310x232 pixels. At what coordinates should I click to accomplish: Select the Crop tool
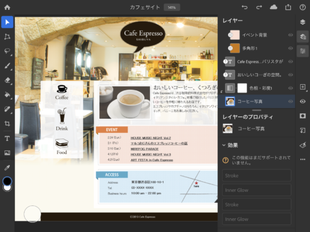pyautogui.click(x=7, y=124)
